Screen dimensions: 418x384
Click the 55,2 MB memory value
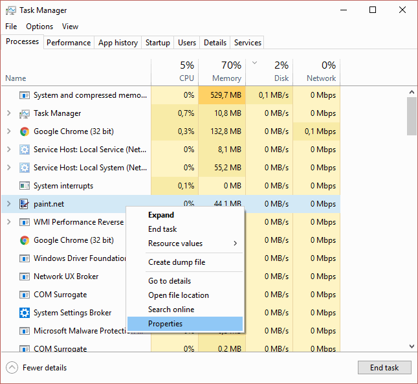[x=228, y=168]
